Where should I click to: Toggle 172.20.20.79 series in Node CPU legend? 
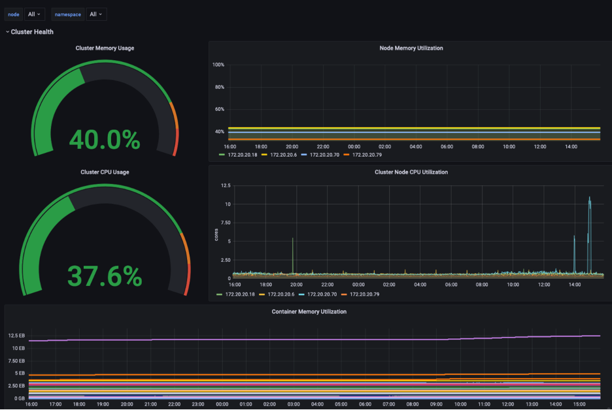point(365,294)
